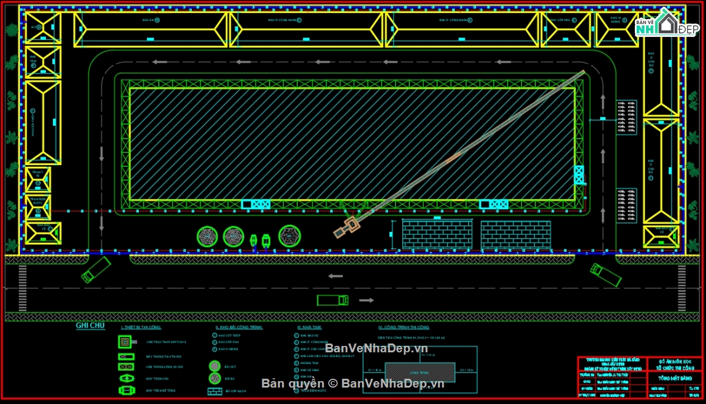The height and width of the screenshot is (404, 706).
Task: Click the brick stacking yard legend symbol
Action: (214, 390)
